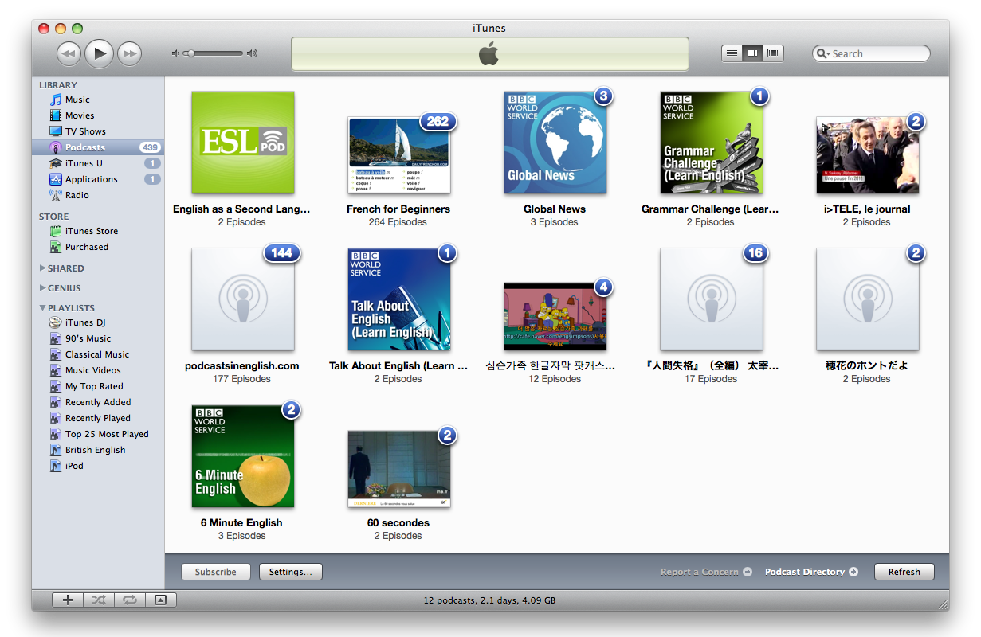
Task: Open the ESL Pod podcast artwork
Action: [243, 143]
